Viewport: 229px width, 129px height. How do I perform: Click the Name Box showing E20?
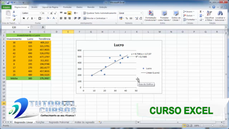14,27
